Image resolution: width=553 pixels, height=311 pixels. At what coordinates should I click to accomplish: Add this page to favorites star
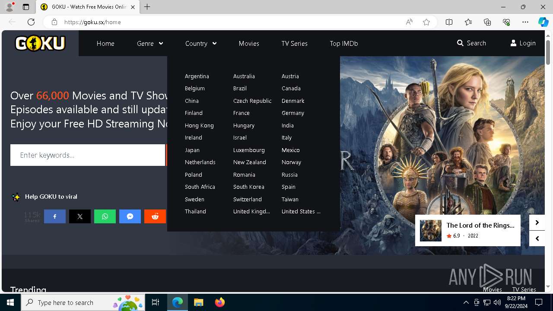click(x=426, y=22)
